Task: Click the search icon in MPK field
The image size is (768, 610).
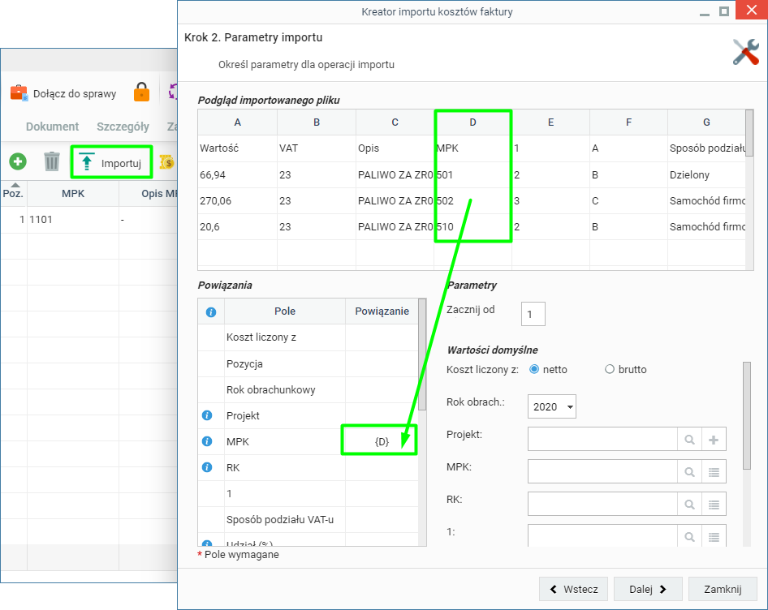Action: coord(689,472)
